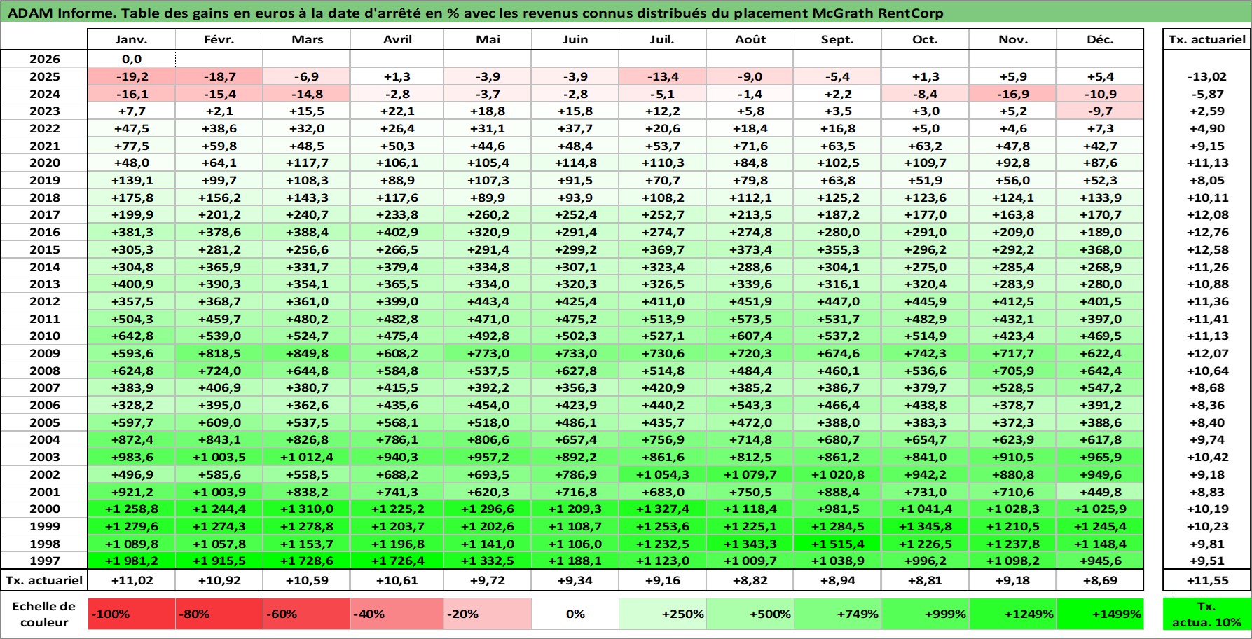Click the -13,02 actuarial rate cell
1252x639 pixels.
click(1206, 76)
